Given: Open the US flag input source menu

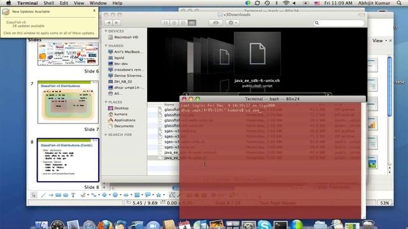Looking at the screenshot, I should tap(317, 3).
